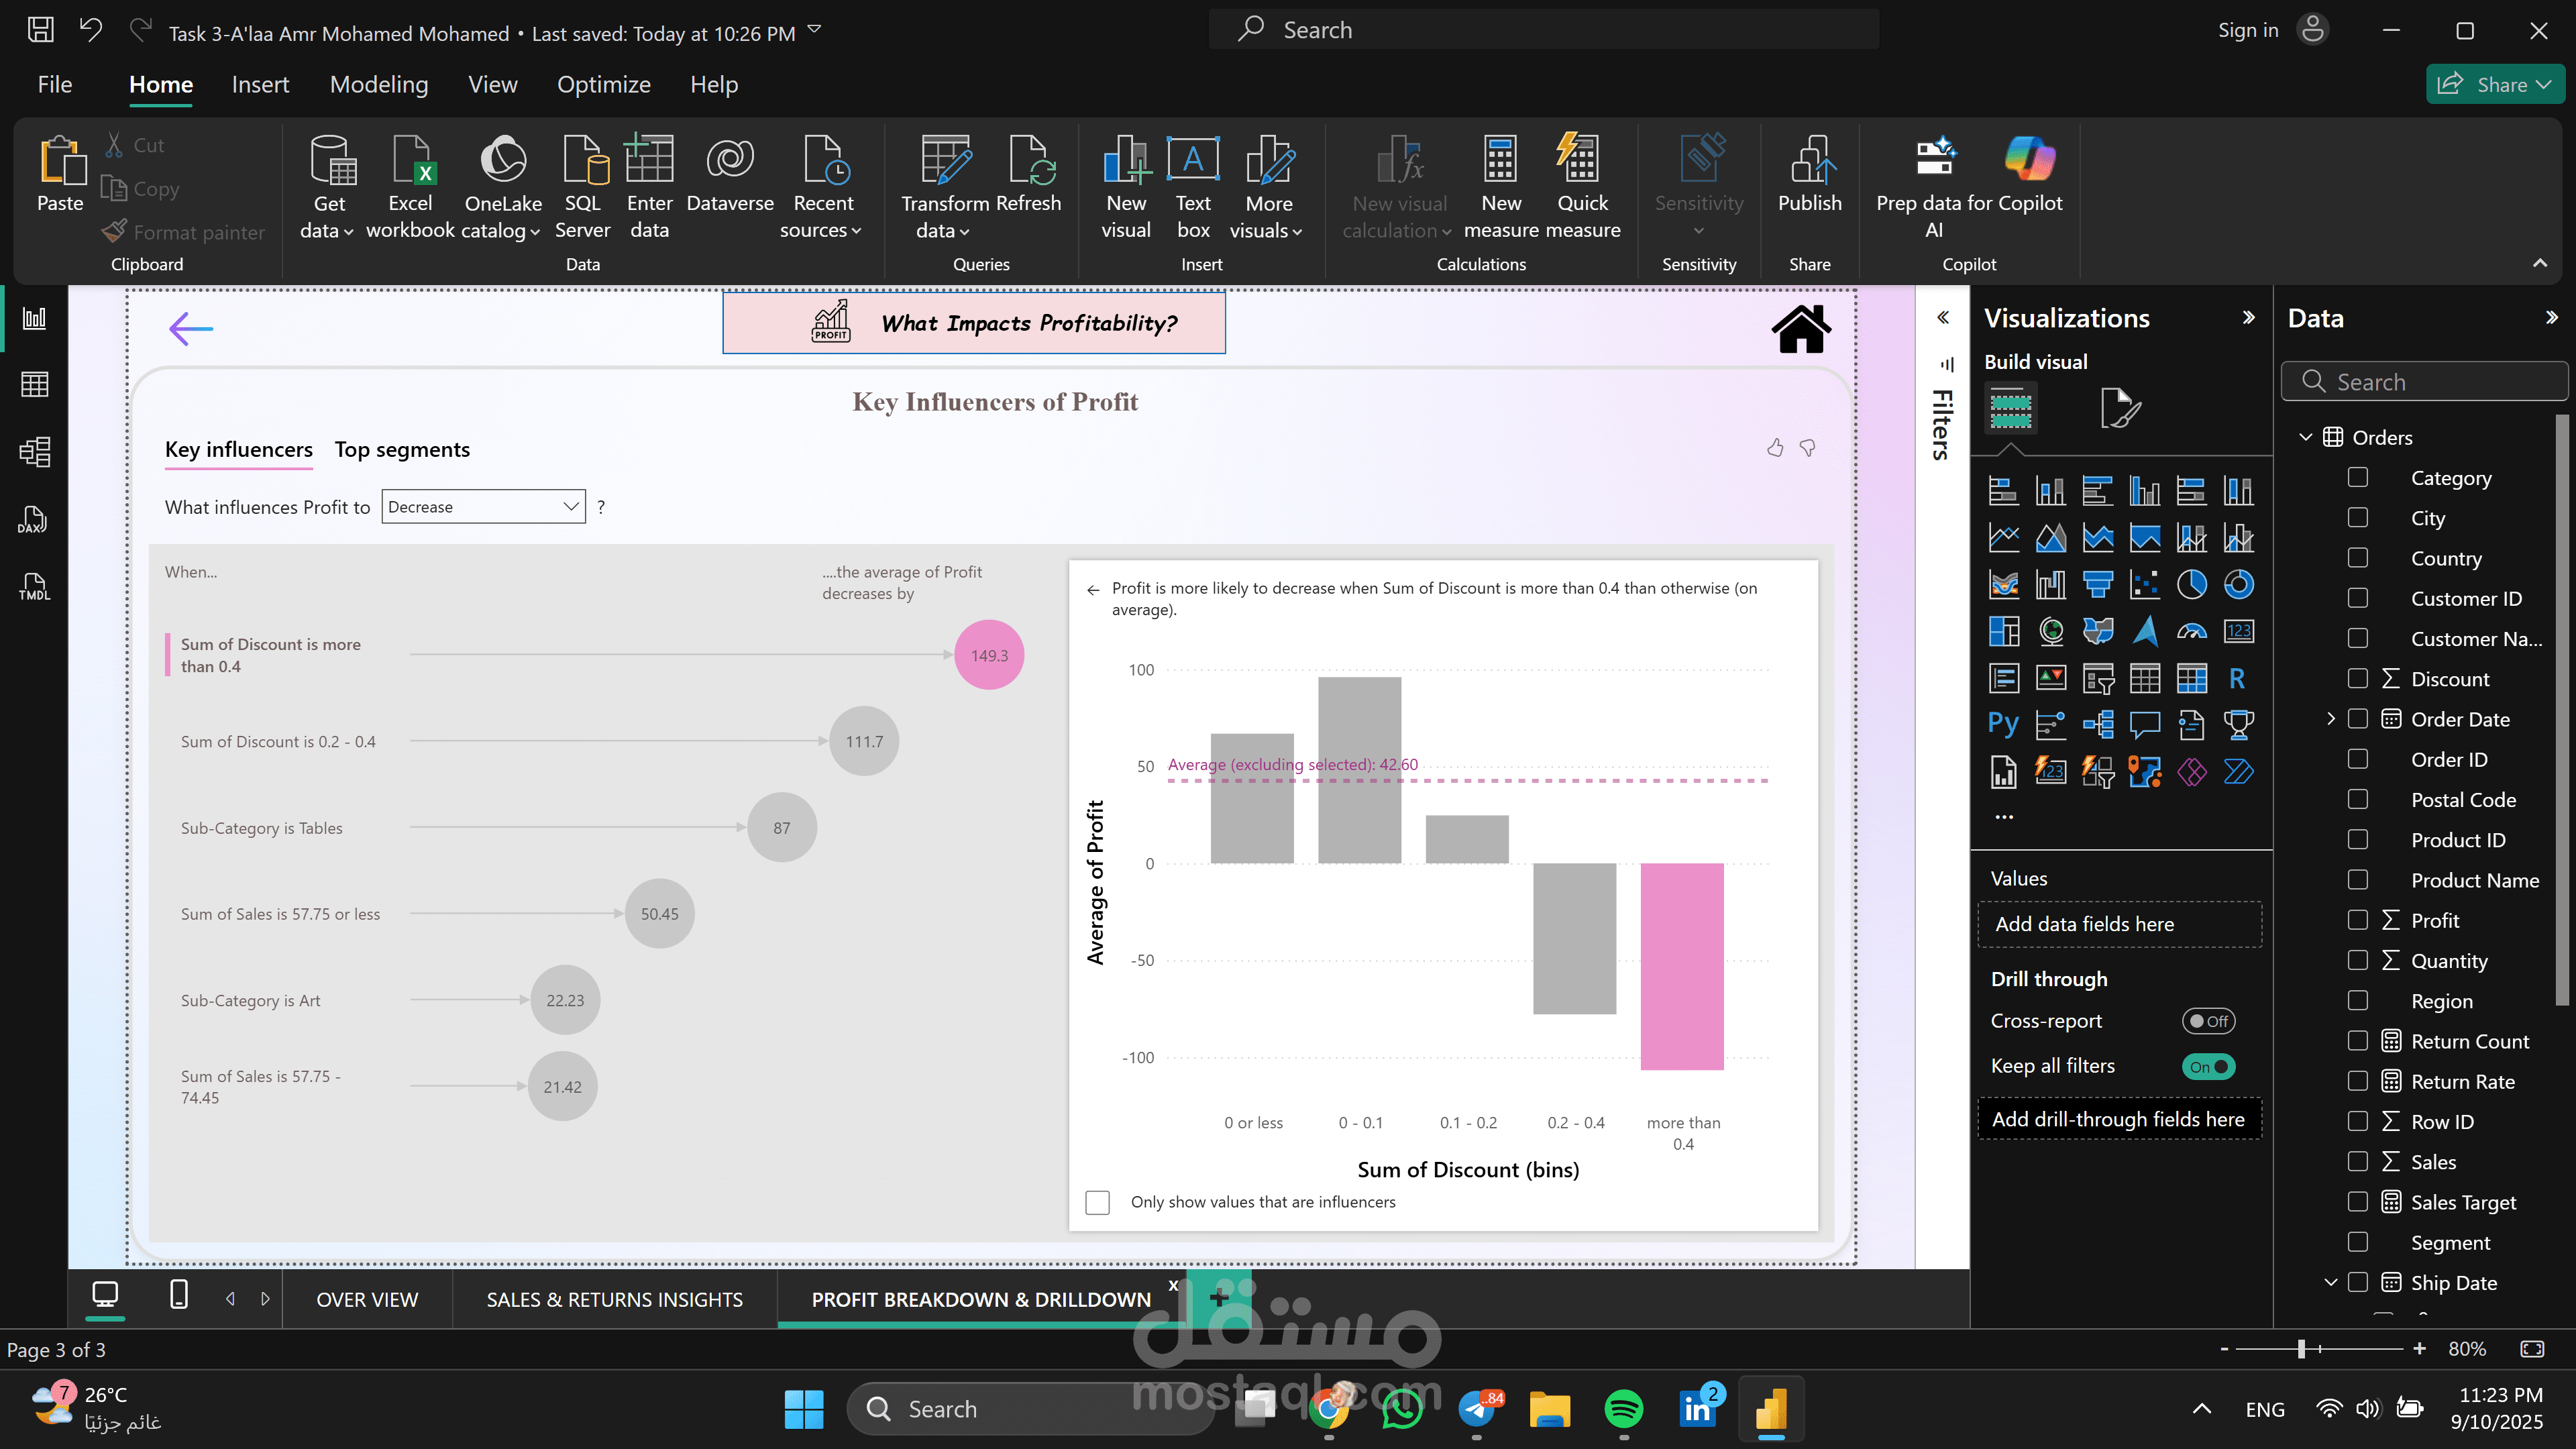2576x1449 pixels.
Task: Open DAX query view in left sidebar
Action: (x=34, y=519)
